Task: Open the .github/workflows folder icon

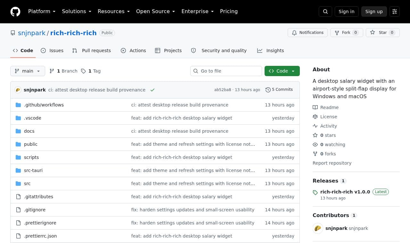Action: click(x=18, y=105)
